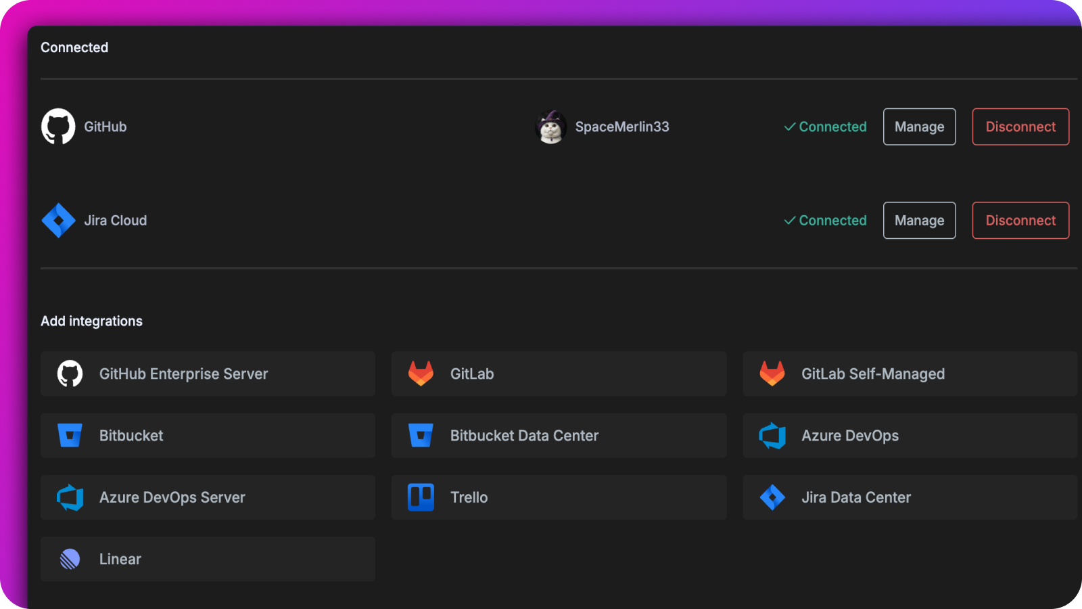
Task: Click the Jira Cloud diamond icon
Action: tap(59, 220)
